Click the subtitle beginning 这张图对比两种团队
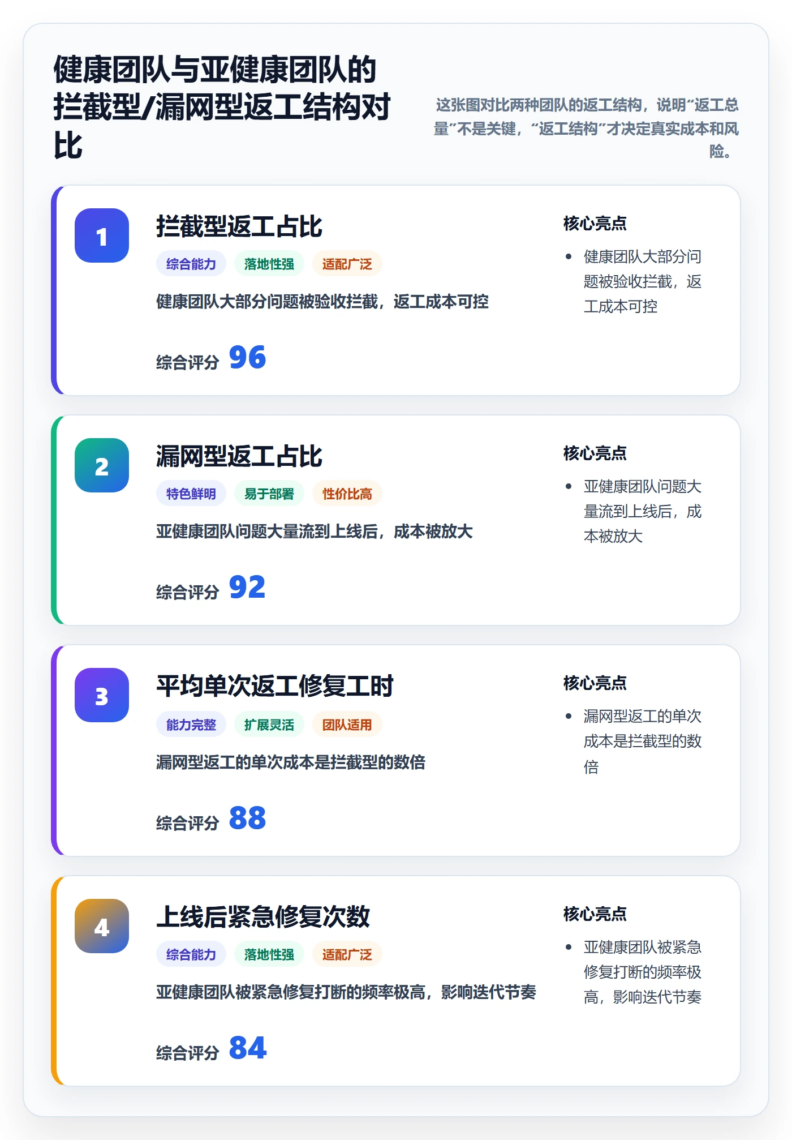 click(586, 128)
